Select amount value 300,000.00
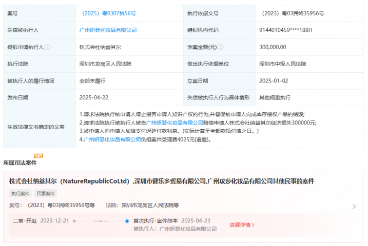Image resolution: width=368 pixels, height=246 pixels. point(273,47)
